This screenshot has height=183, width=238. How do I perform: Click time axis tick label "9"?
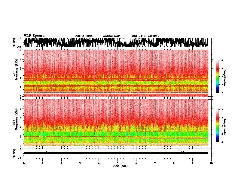tap(192, 163)
